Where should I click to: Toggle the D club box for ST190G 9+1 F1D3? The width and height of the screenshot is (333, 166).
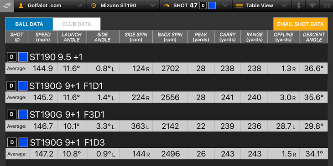12,142
